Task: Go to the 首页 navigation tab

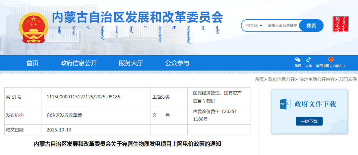Action: (x=32, y=63)
